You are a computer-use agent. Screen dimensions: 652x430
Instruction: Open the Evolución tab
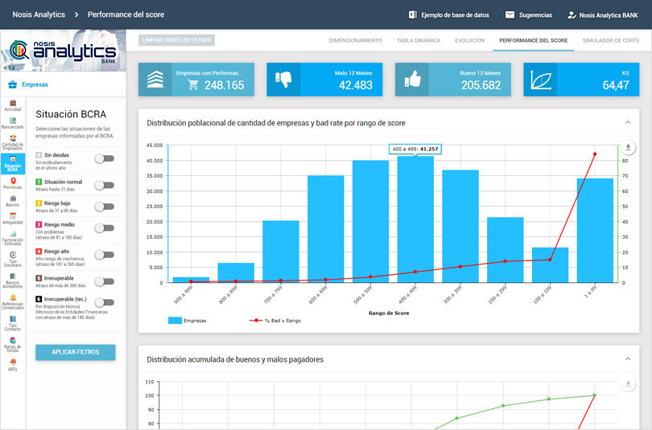click(x=469, y=40)
